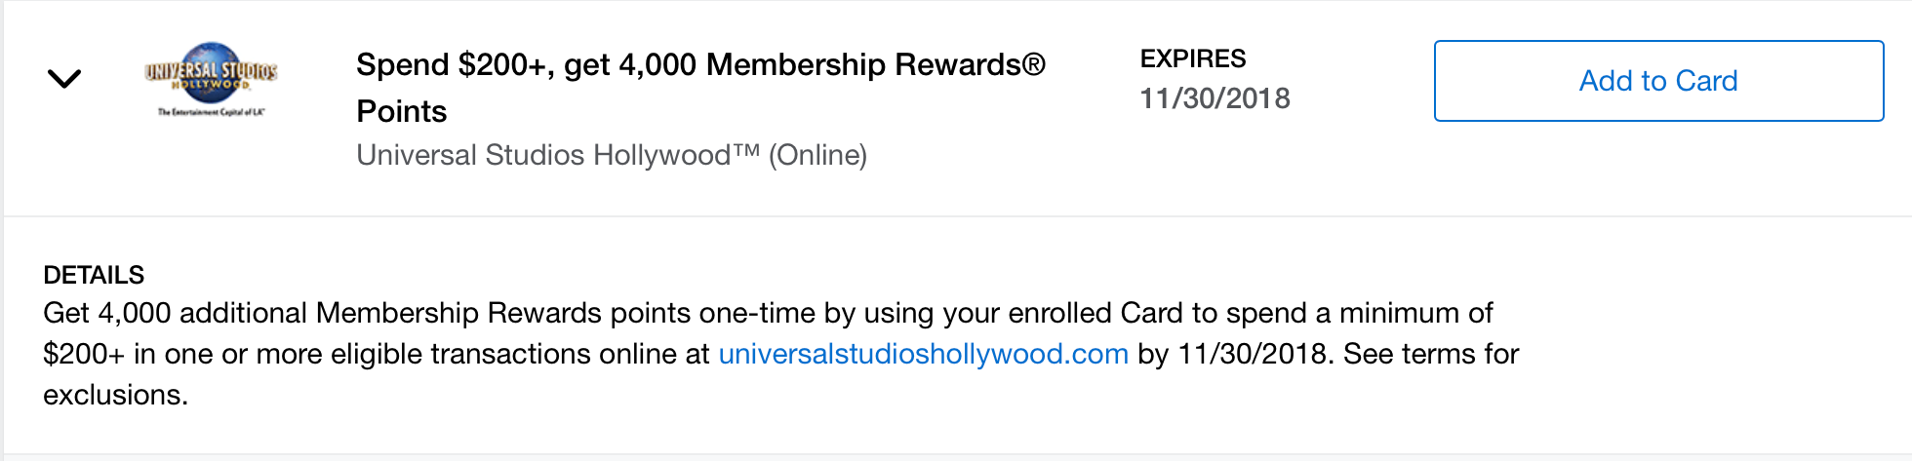Click the 'Universal Studios Hollywood™ (Online)' merchant name
This screenshot has height=461, width=1912.
[x=611, y=155]
